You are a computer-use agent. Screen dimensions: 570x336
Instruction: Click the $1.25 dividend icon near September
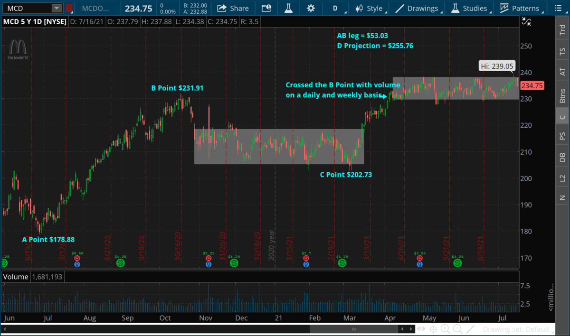[x=120, y=262]
